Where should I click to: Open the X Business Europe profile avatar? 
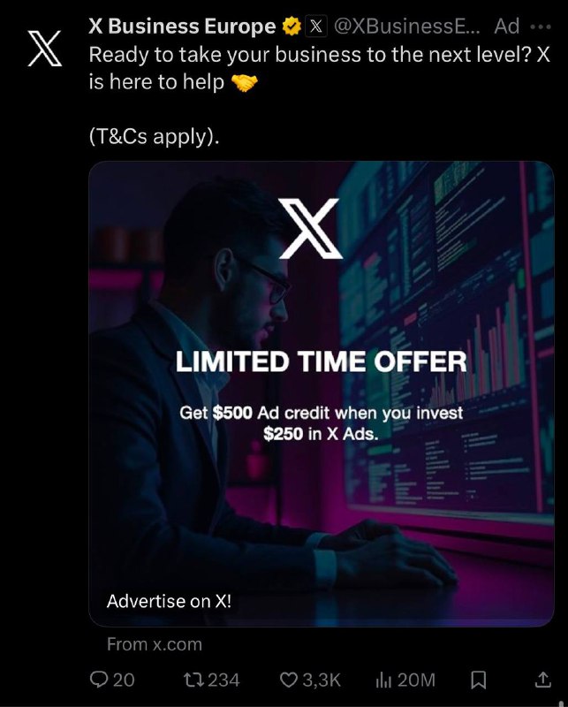(45, 49)
